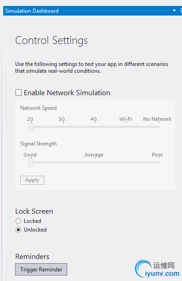Set signal strength to Poor
The image size is (182, 281).
tap(158, 162)
